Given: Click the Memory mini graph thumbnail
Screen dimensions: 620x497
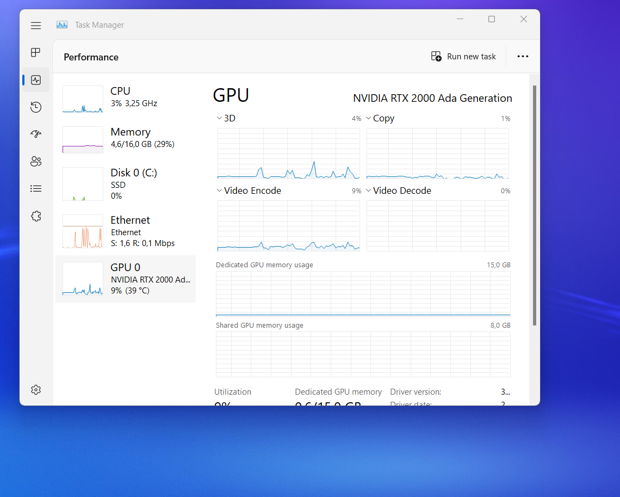Looking at the screenshot, I should click(x=83, y=140).
